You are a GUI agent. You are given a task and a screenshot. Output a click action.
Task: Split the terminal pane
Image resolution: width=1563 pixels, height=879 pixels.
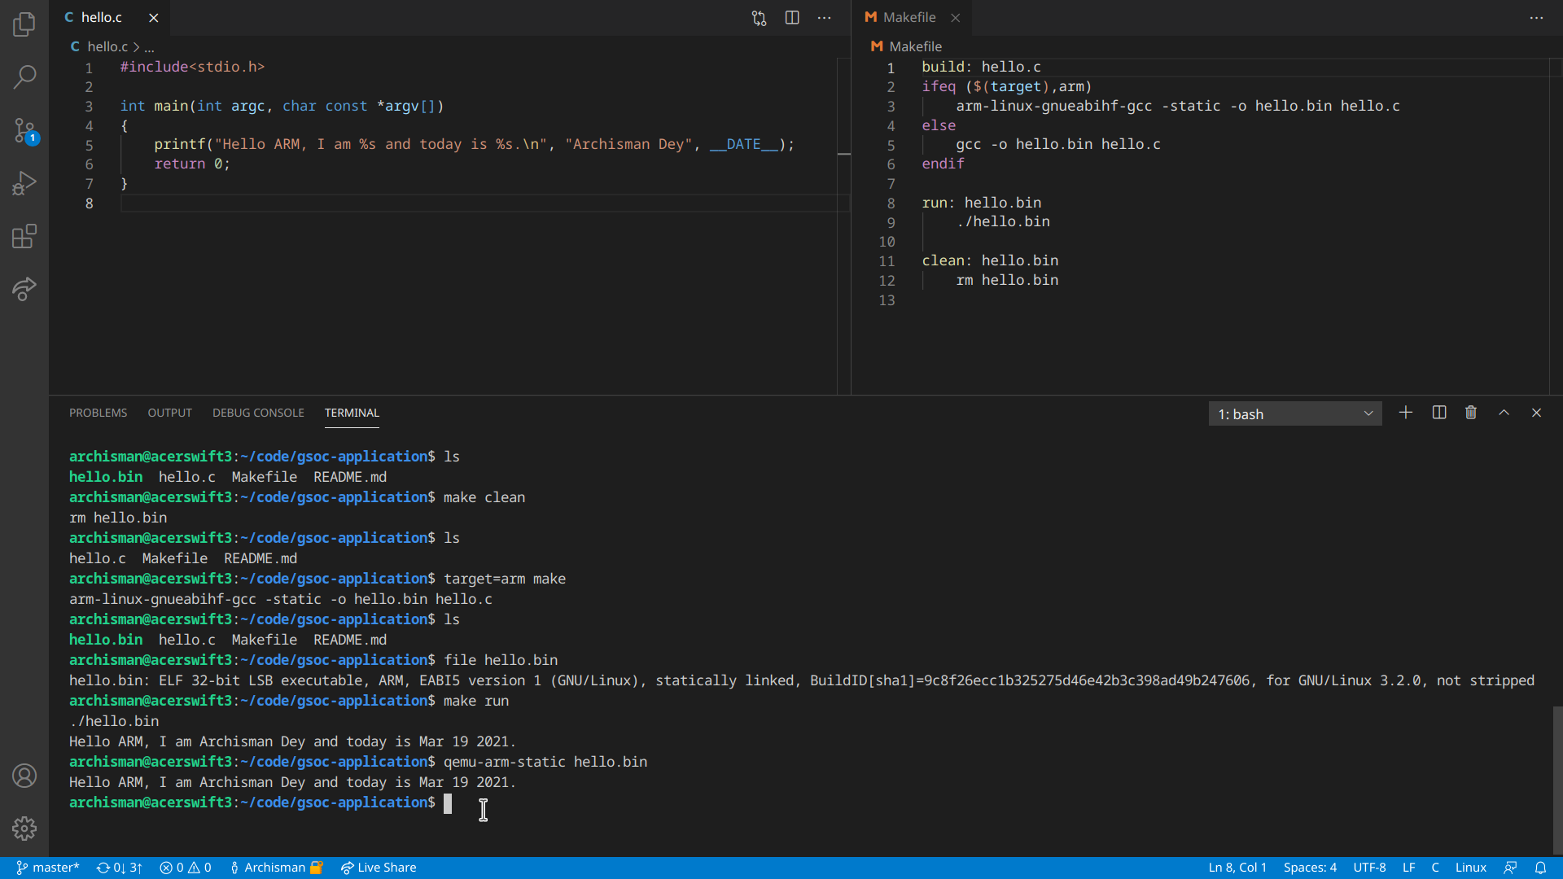click(x=1438, y=413)
